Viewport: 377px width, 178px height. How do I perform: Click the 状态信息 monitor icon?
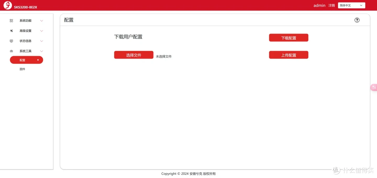(x=11, y=41)
